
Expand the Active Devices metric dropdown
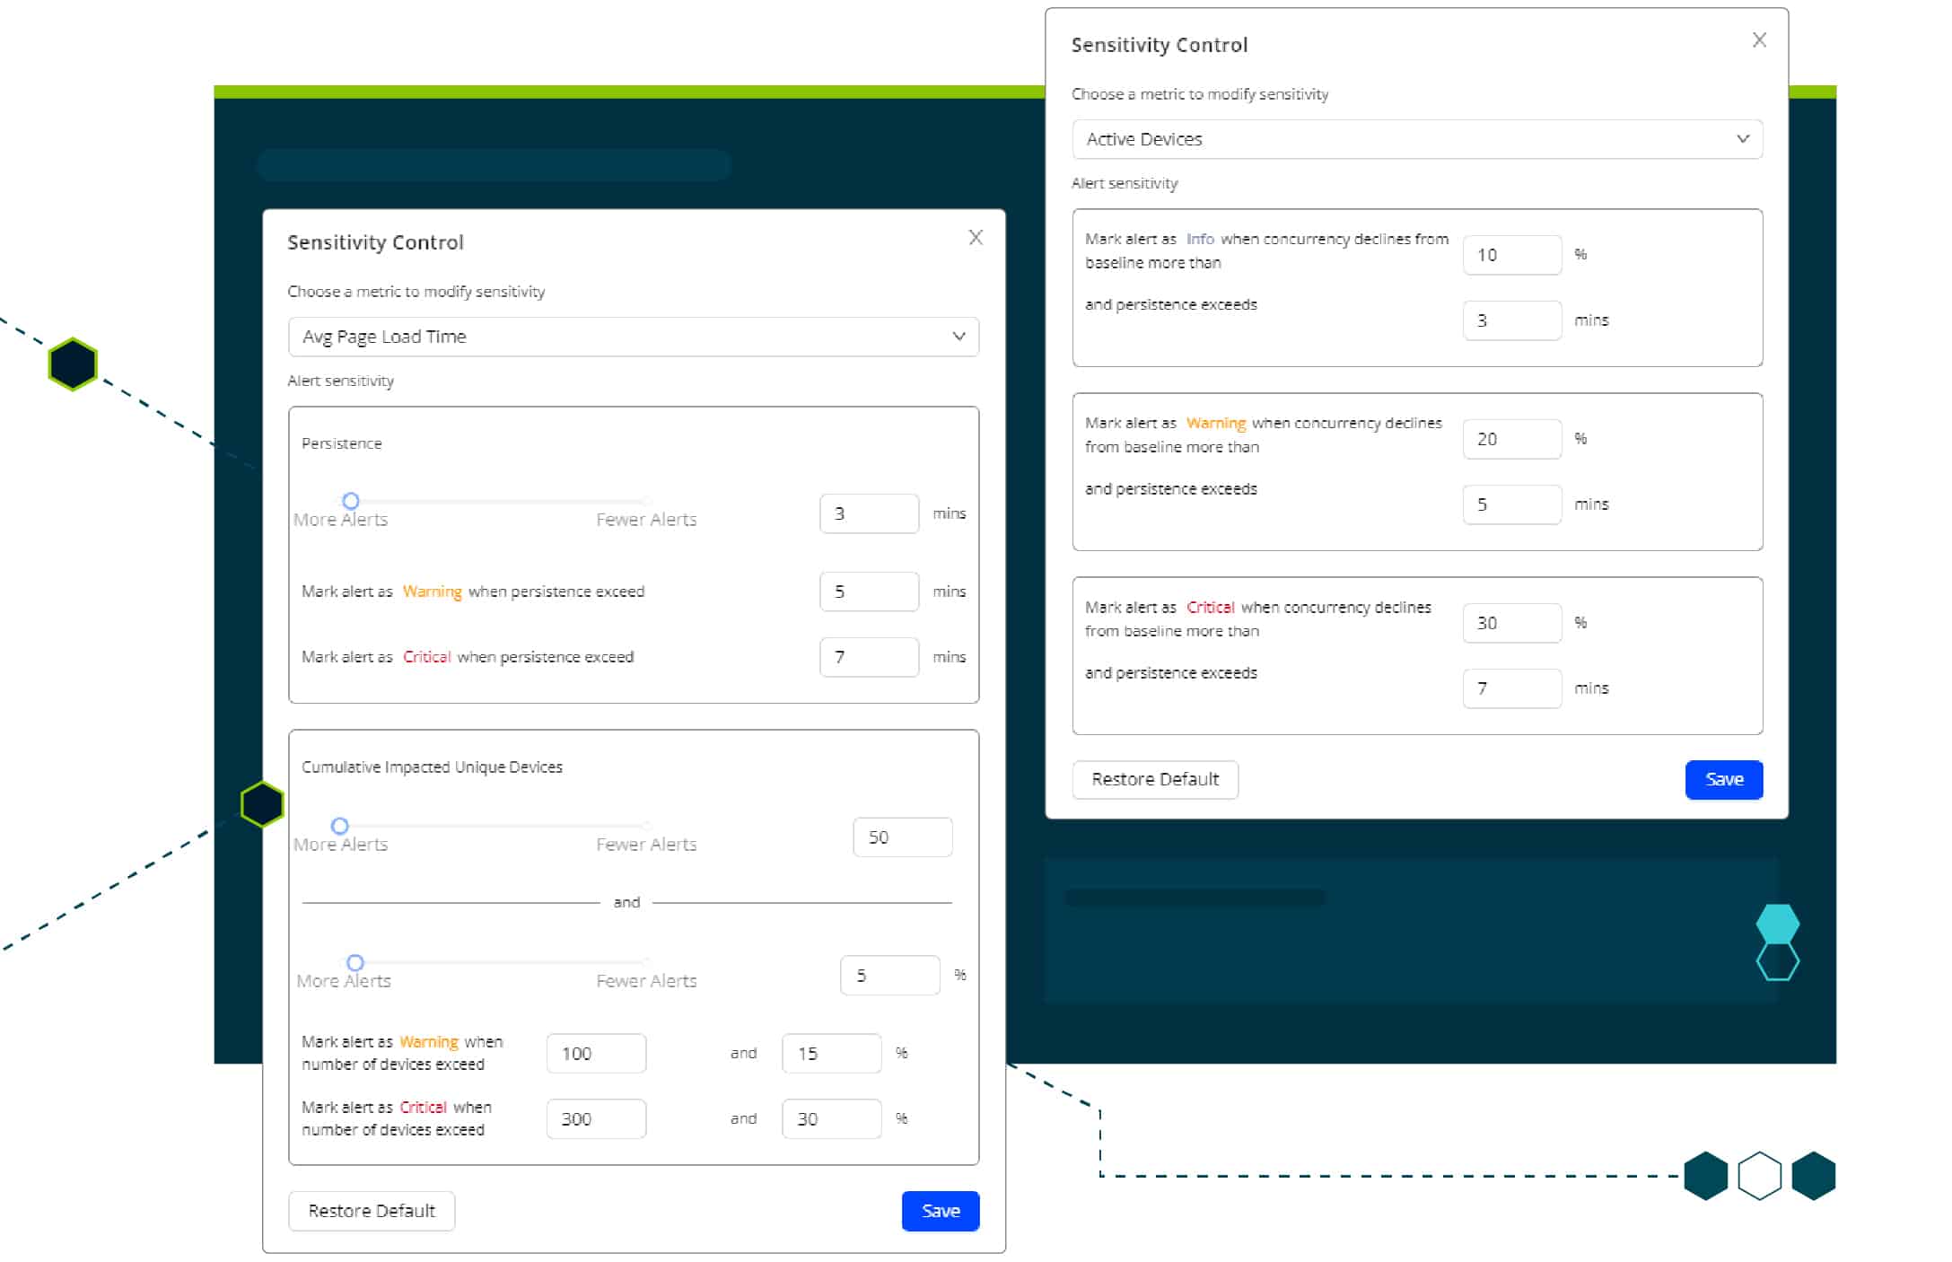1416,139
